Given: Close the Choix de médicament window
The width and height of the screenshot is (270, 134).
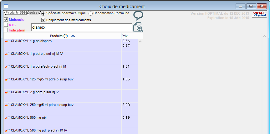Looking at the screenshot, I should pyautogui.click(x=262, y=6).
